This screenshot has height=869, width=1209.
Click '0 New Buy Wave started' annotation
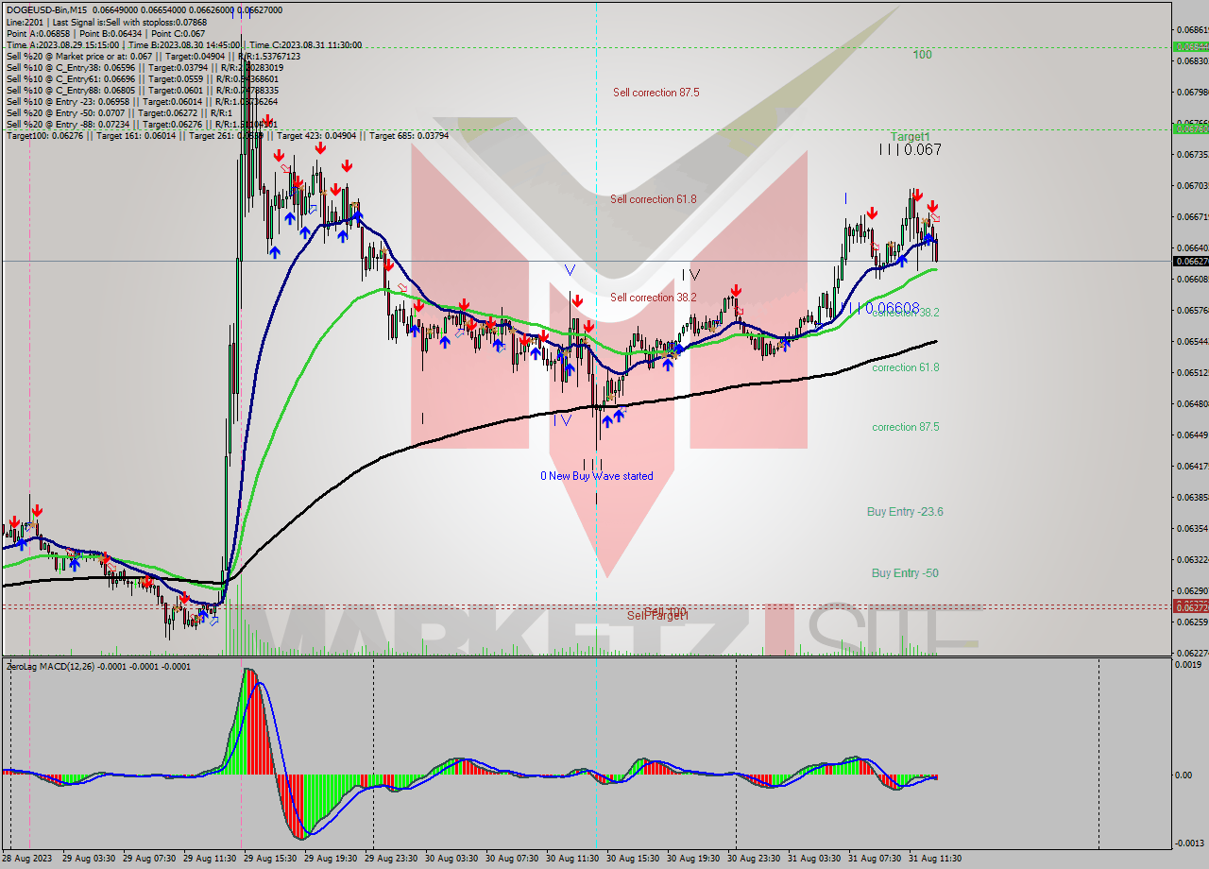click(596, 476)
